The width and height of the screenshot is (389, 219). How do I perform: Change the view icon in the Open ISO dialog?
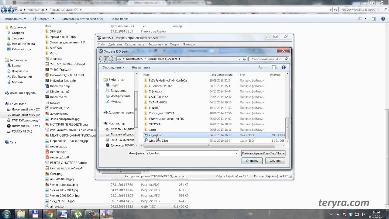tap(260, 67)
